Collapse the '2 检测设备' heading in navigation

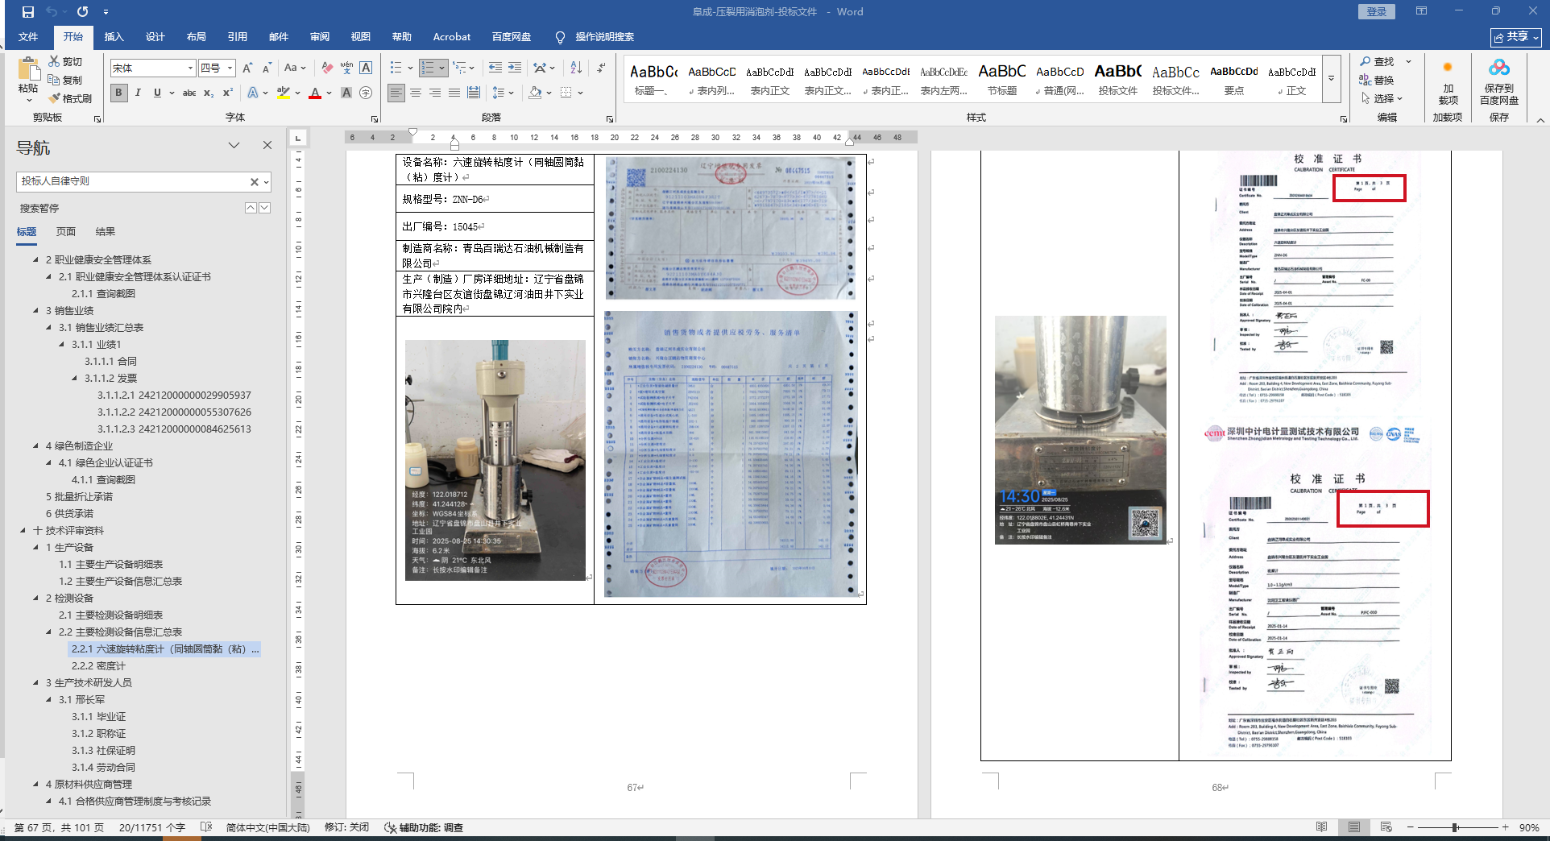click(36, 598)
